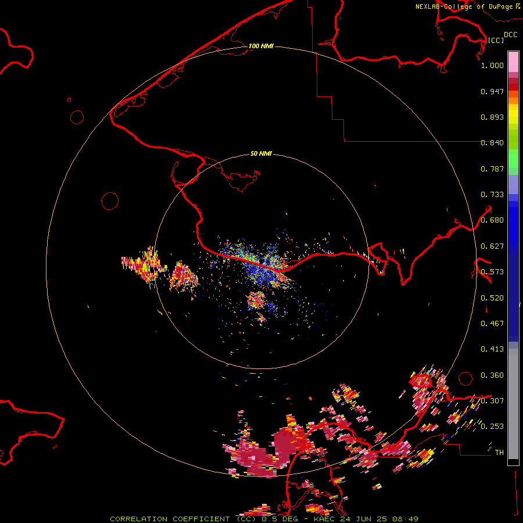The height and width of the screenshot is (523, 523).
Task: Click the 24 JUN 25 date text
Action: 363,519
